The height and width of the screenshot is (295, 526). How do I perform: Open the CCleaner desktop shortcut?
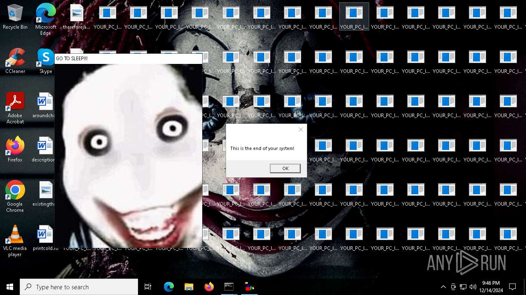point(15,61)
